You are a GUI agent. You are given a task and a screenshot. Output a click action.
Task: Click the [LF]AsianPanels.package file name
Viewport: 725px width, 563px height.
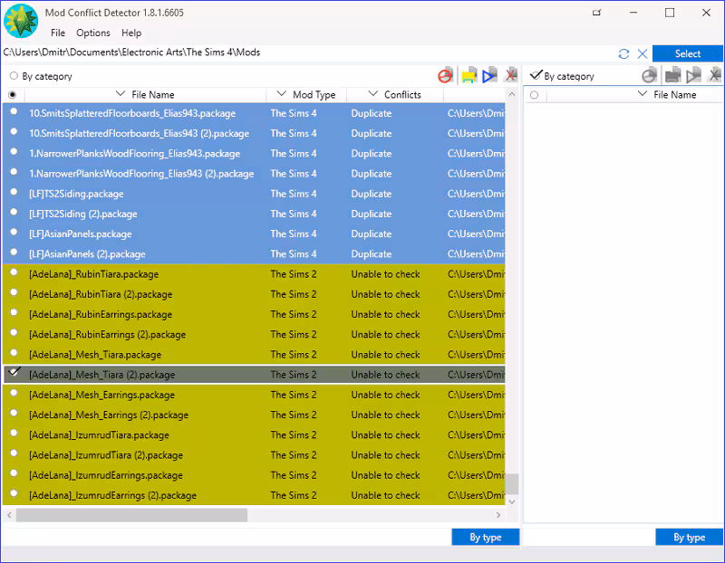tap(81, 234)
